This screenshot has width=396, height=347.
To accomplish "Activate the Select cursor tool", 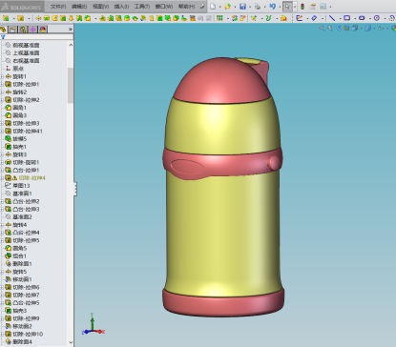I will (287, 7).
